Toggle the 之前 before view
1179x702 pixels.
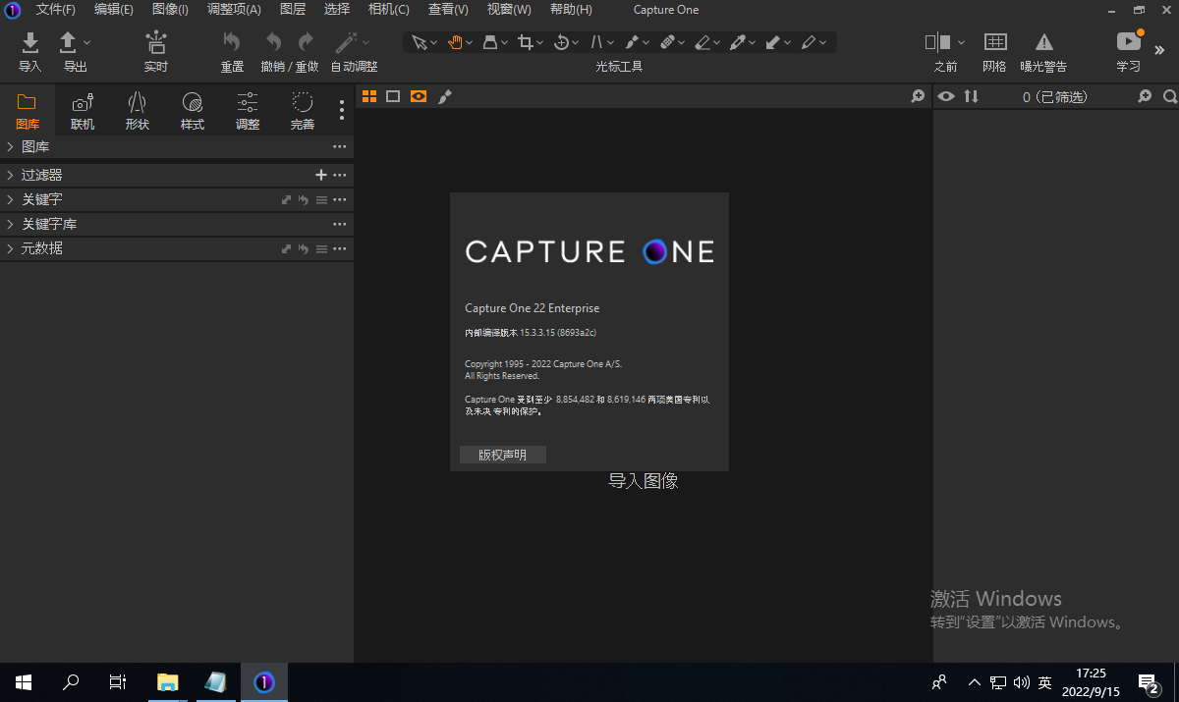coord(938,42)
